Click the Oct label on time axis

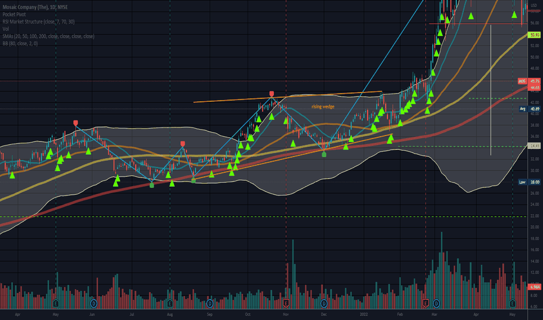coord(248,314)
